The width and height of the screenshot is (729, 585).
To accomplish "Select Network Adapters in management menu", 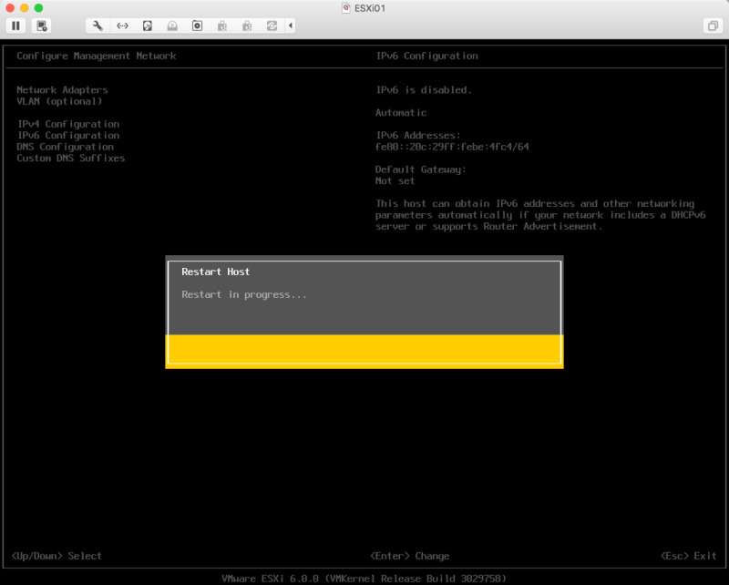I will point(62,90).
